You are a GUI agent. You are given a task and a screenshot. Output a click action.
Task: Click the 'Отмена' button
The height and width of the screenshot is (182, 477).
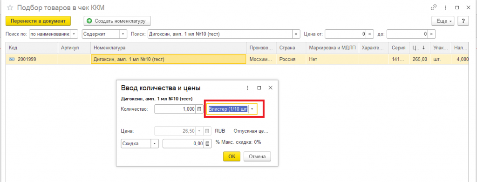point(257,156)
